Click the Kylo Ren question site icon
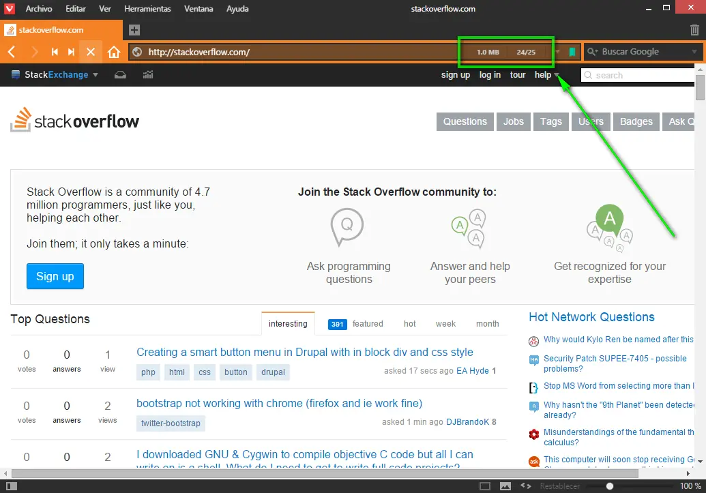This screenshot has width=706, height=493. coord(533,341)
